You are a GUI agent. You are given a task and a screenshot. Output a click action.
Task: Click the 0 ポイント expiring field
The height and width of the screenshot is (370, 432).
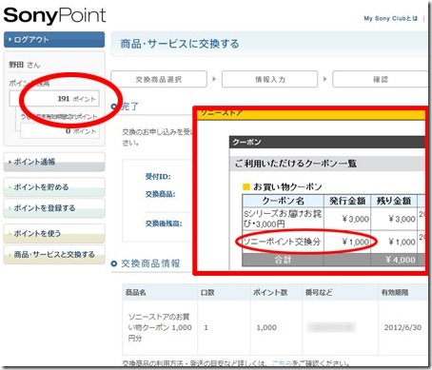(x=60, y=131)
